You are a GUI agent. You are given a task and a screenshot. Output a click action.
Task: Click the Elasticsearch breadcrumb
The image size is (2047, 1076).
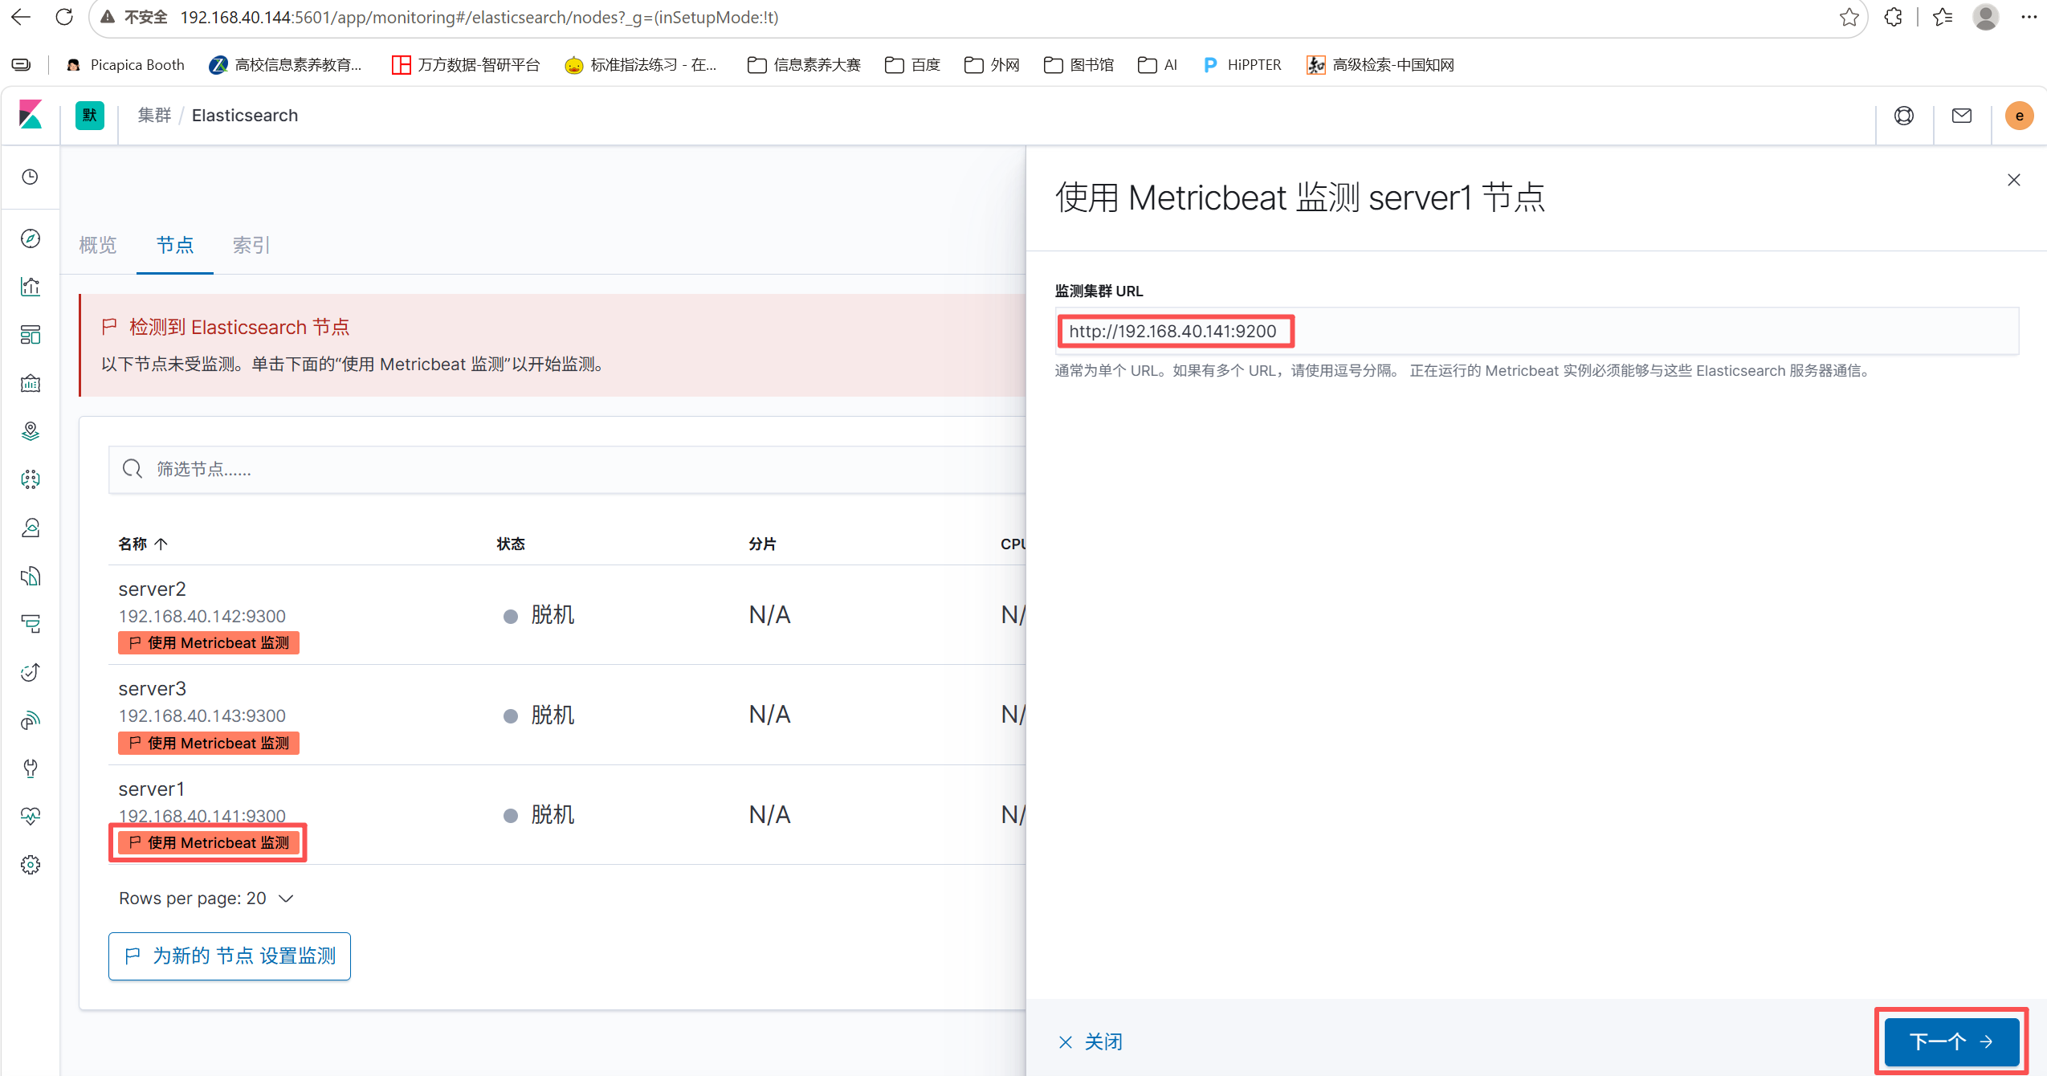[245, 115]
